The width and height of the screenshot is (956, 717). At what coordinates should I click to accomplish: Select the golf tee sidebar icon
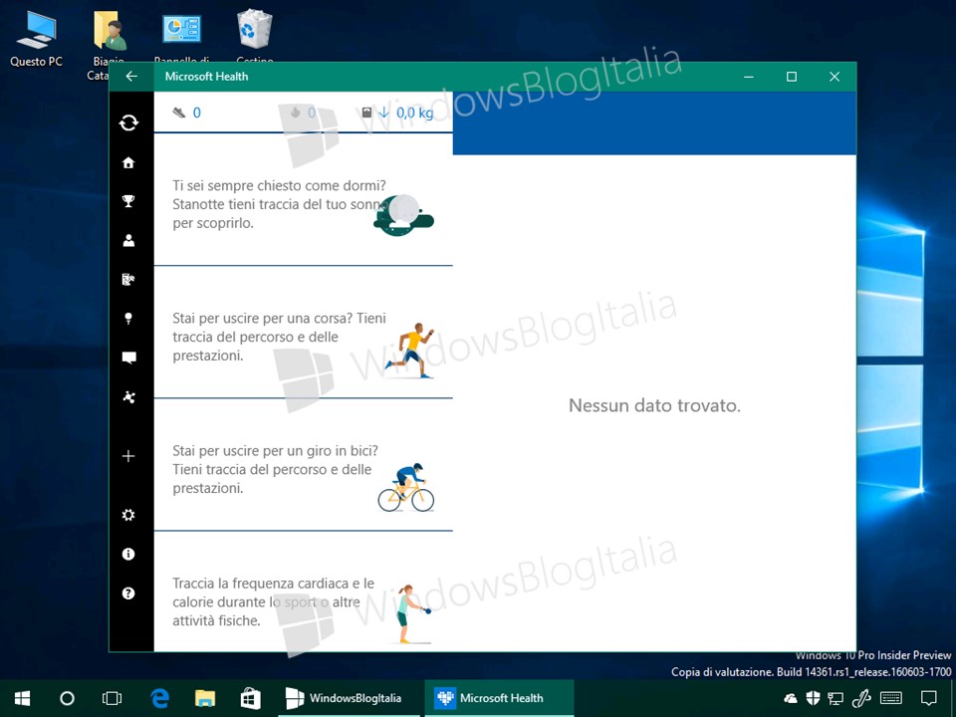coord(128,319)
